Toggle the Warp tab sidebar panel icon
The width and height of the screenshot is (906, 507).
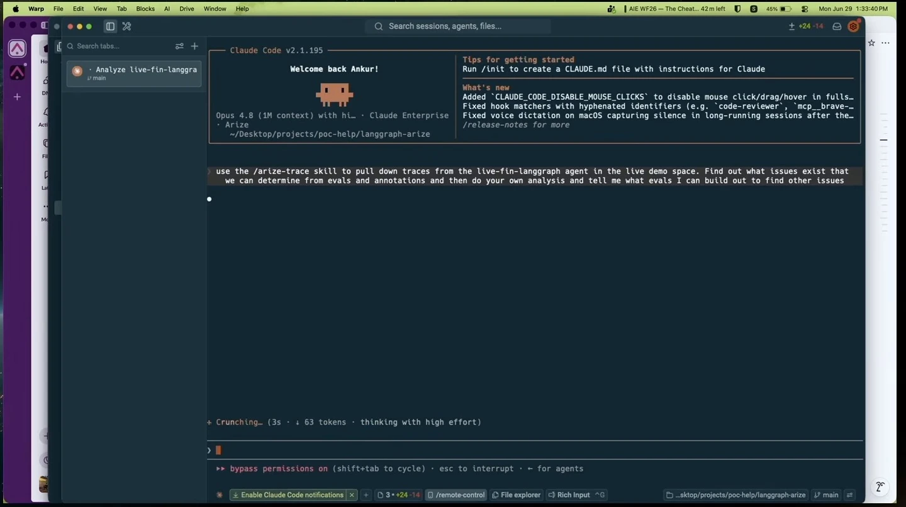click(110, 26)
